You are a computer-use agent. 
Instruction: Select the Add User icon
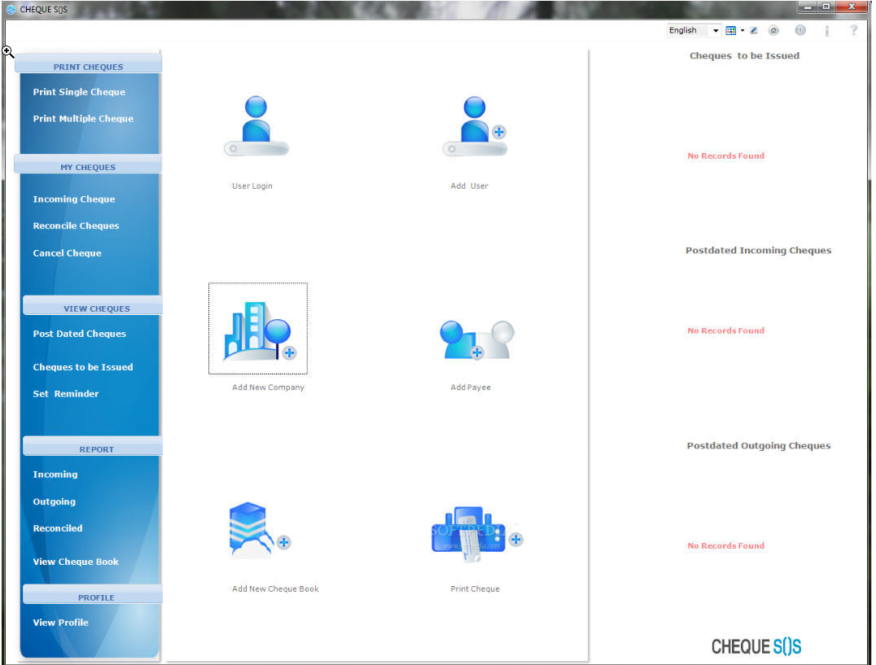click(x=470, y=122)
